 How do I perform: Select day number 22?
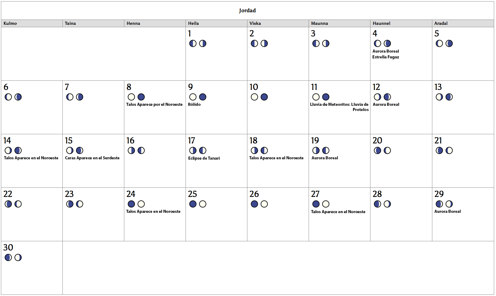(8, 194)
